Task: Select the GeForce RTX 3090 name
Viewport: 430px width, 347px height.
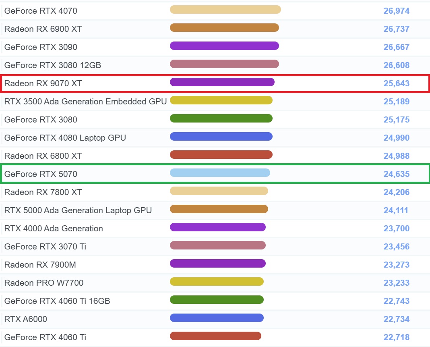Action: [41, 47]
